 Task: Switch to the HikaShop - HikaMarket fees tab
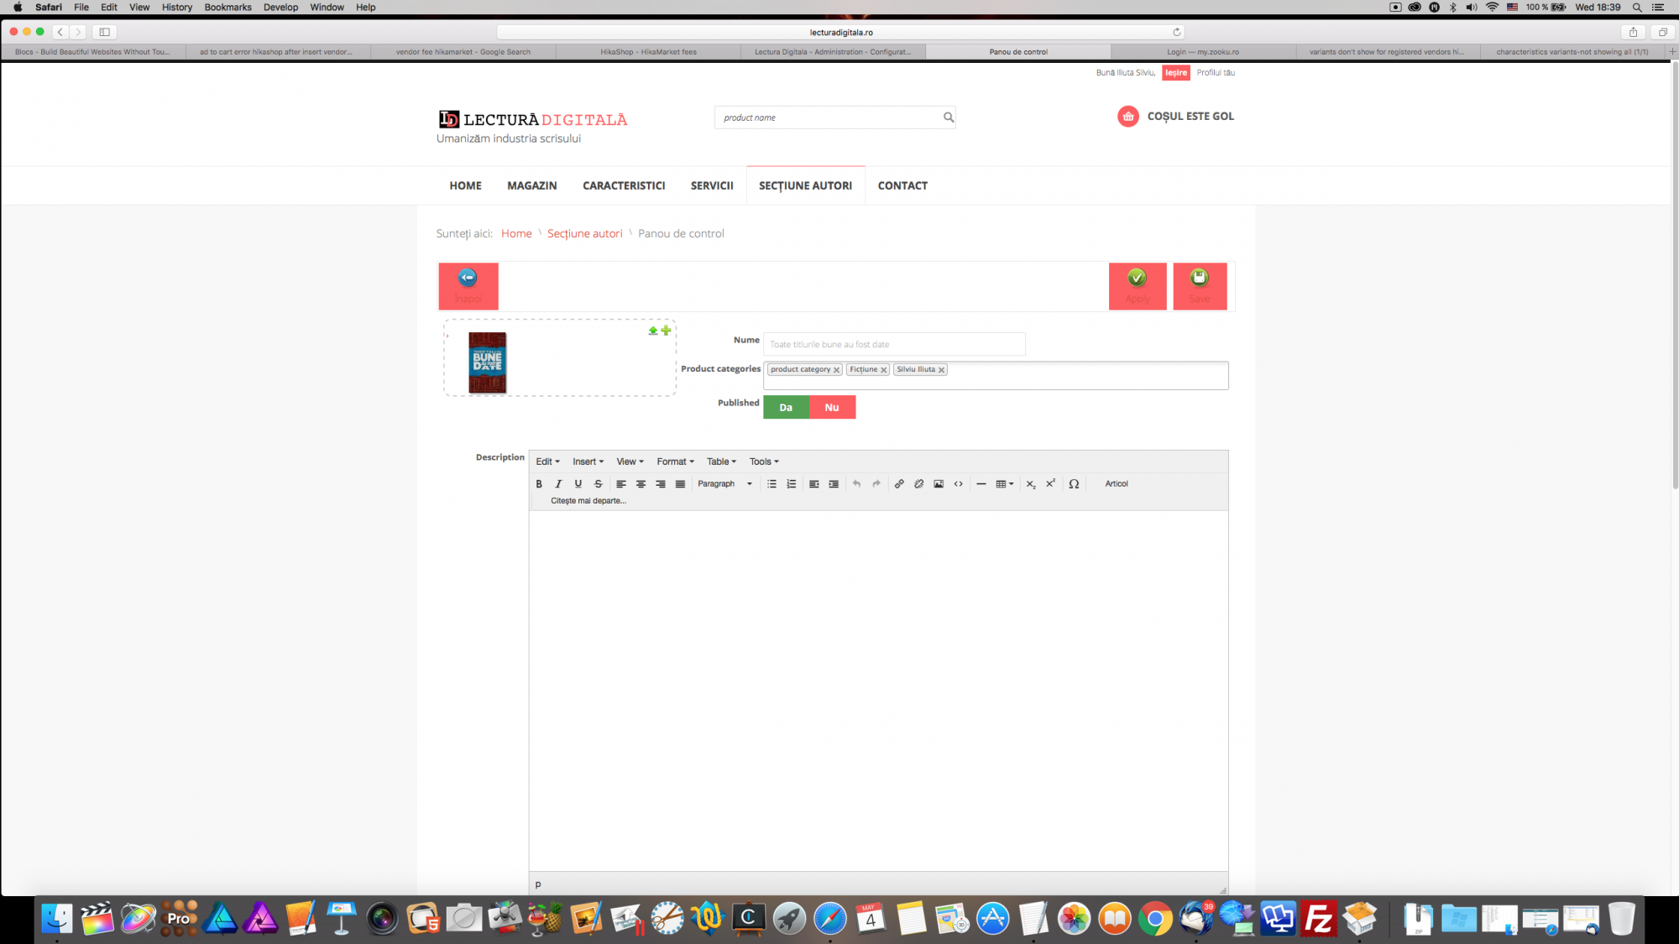[648, 52]
